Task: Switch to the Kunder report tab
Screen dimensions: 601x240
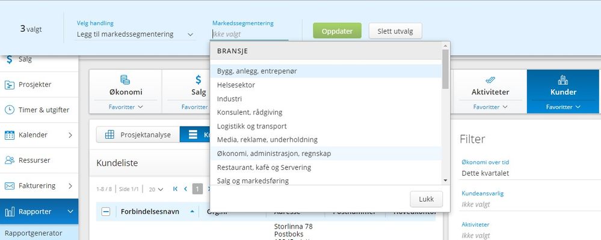Action: pos(563,92)
